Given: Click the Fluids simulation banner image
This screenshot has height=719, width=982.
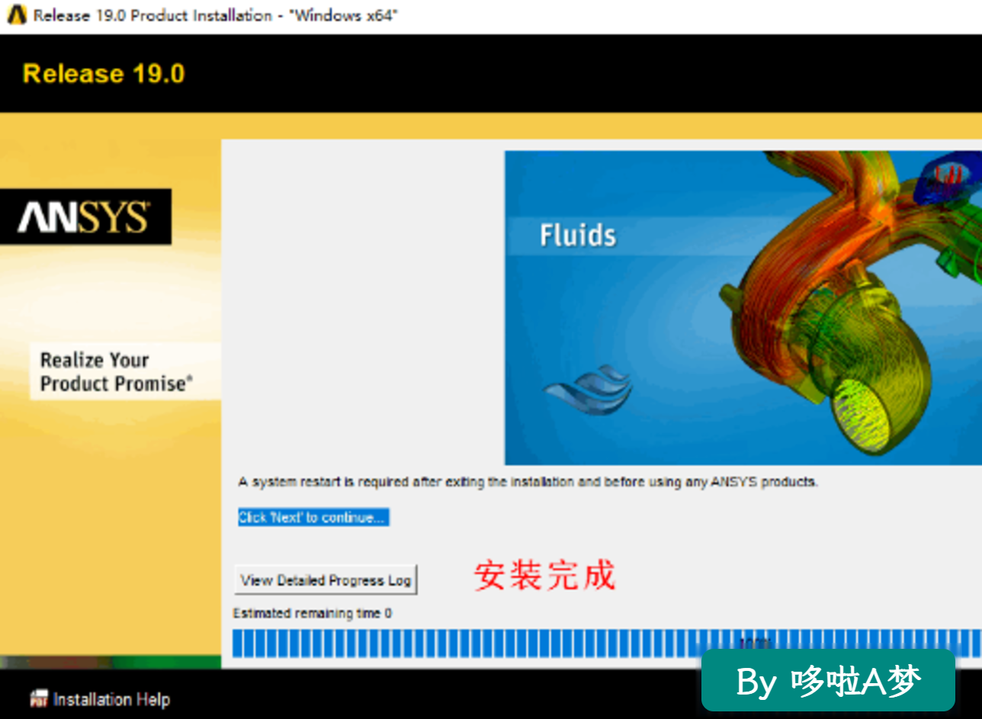Looking at the screenshot, I should [743, 307].
